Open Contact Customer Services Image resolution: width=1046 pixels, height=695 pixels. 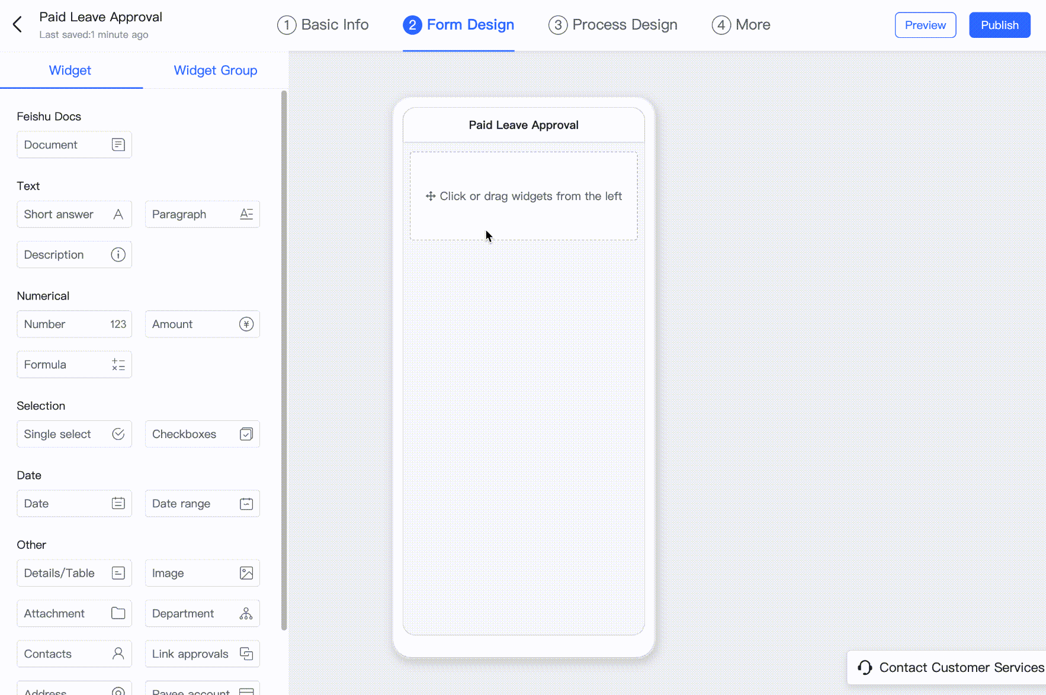[x=951, y=668]
